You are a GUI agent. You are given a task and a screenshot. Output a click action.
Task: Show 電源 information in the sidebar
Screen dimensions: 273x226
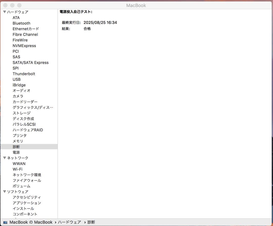[16, 152]
